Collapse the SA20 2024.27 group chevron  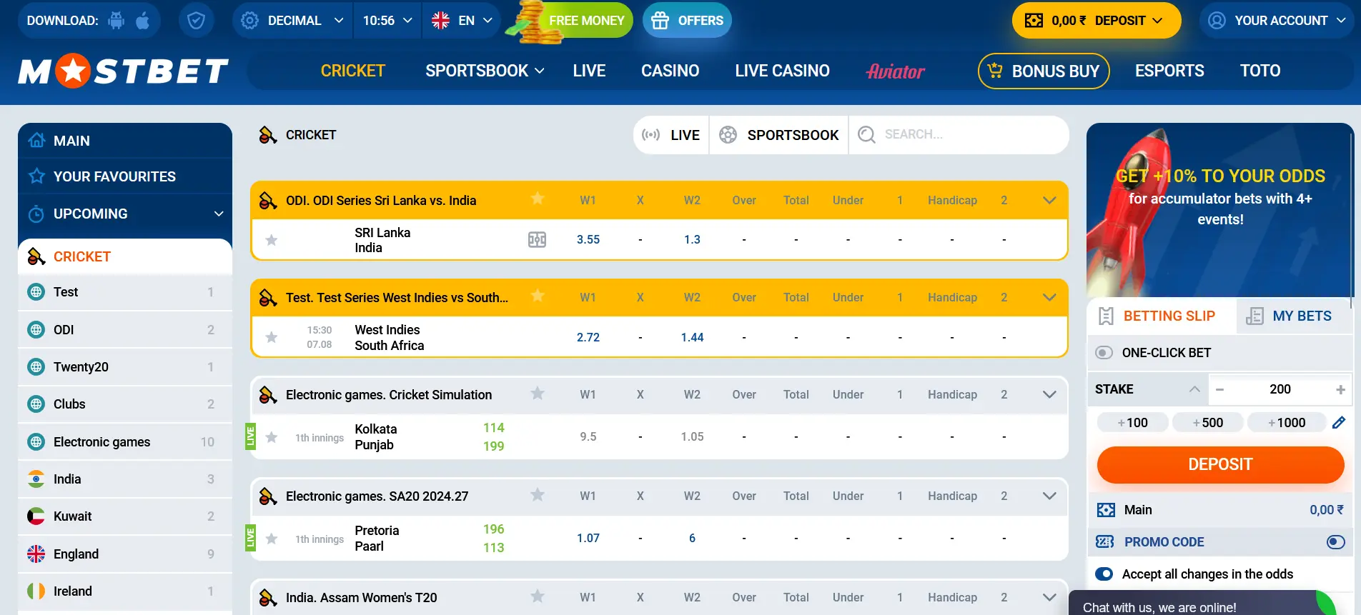click(x=1049, y=496)
